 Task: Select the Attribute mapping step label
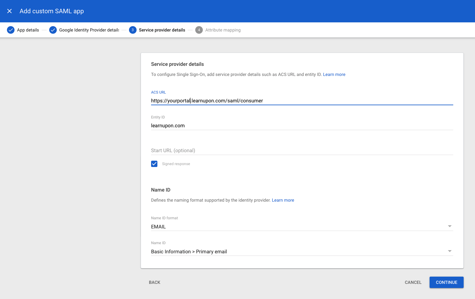pyautogui.click(x=223, y=30)
